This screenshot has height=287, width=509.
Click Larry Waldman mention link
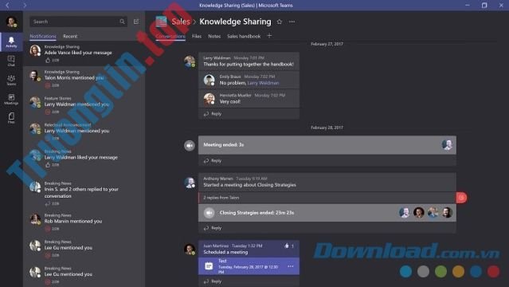[263, 83]
